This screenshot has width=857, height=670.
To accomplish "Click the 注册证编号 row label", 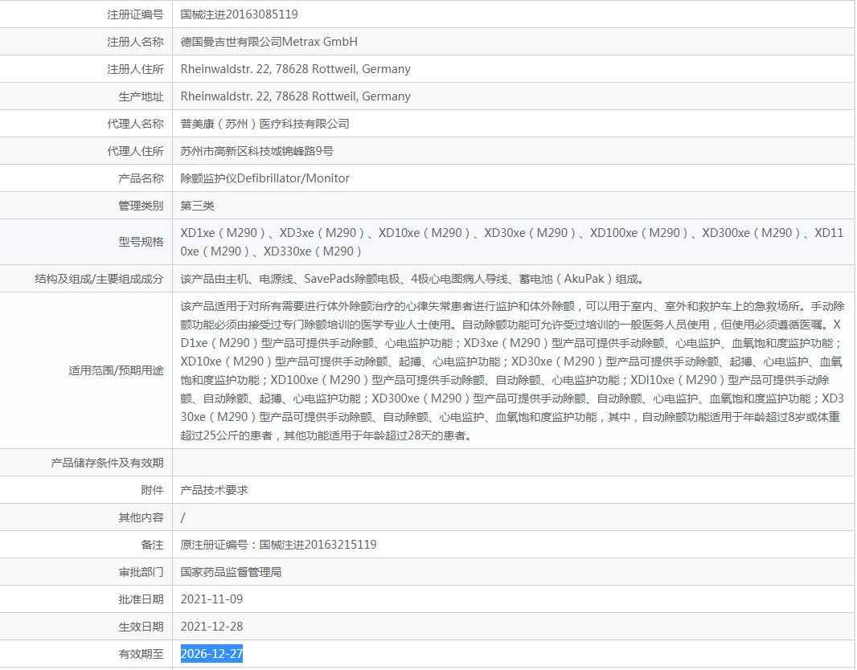I will (x=135, y=14).
